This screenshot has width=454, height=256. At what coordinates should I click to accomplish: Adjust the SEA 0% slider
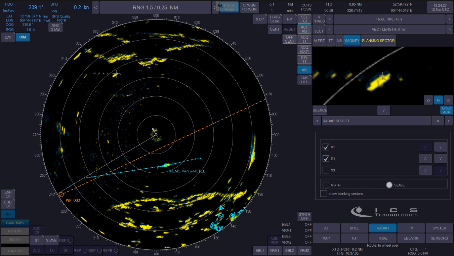coord(15,240)
